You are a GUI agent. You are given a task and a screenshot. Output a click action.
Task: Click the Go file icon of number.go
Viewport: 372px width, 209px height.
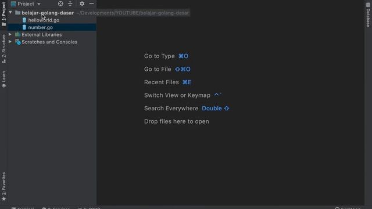click(24, 27)
